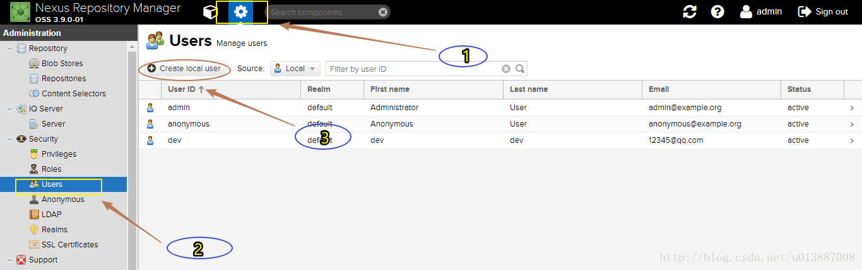Click the admin row user icon
This screenshot has width=862, height=270.
point(150,108)
